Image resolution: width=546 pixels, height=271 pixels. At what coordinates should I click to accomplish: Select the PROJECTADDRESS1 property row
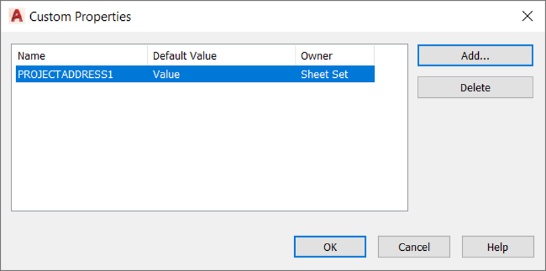click(x=195, y=74)
